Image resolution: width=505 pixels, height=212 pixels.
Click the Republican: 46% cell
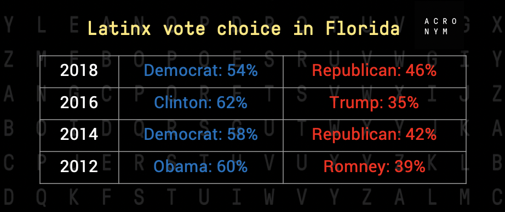[375, 72]
